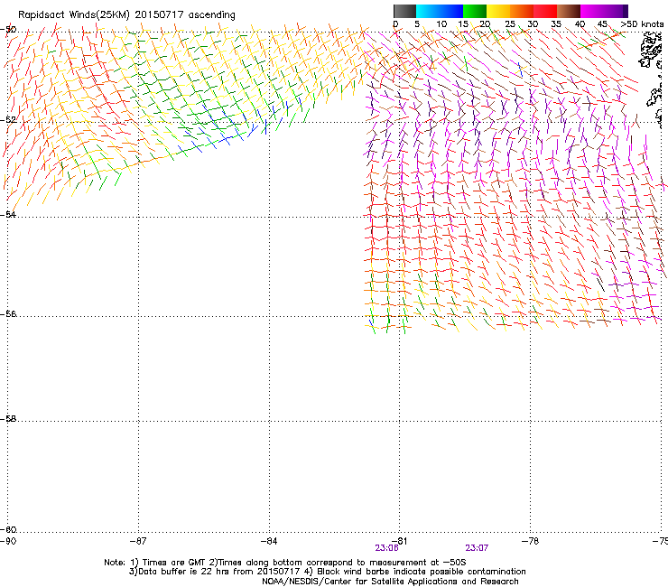Image resolution: width=668 pixels, height=587 pixels.
Task: Click the '23:07' swath time label
Action: point(477,548)
